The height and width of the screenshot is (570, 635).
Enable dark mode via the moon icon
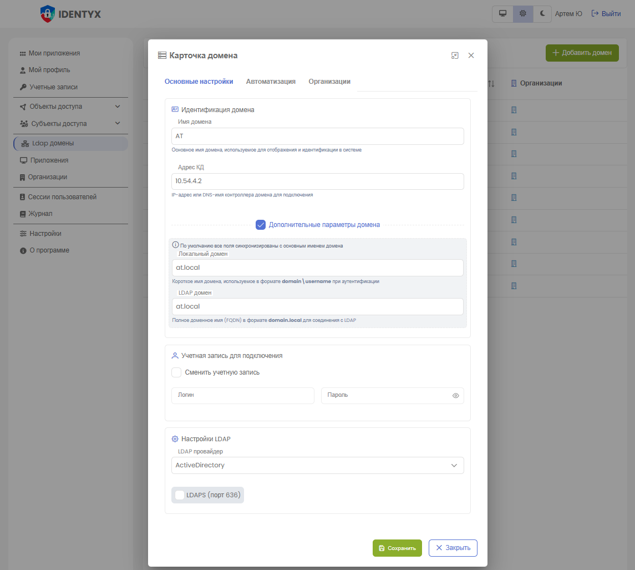[542, 14]
